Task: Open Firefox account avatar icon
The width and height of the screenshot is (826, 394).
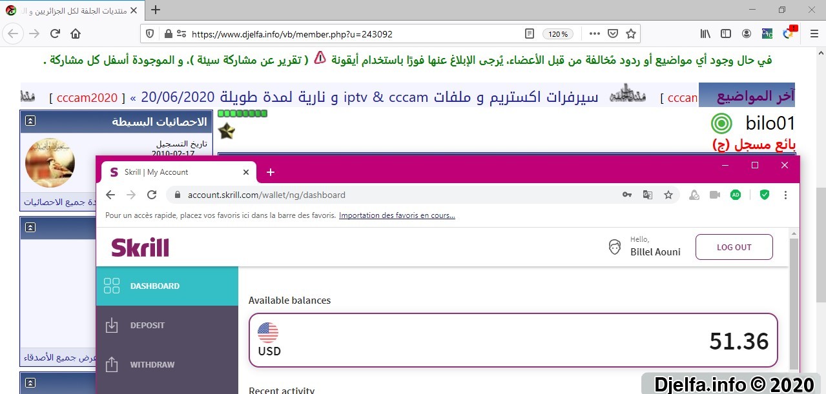Action: 747,34
